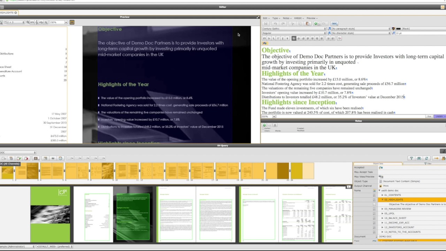This screenshot has height=251, width=446.
Task: Toggle the yellow frame icon in preview toolbar
Action: point(72,22)
